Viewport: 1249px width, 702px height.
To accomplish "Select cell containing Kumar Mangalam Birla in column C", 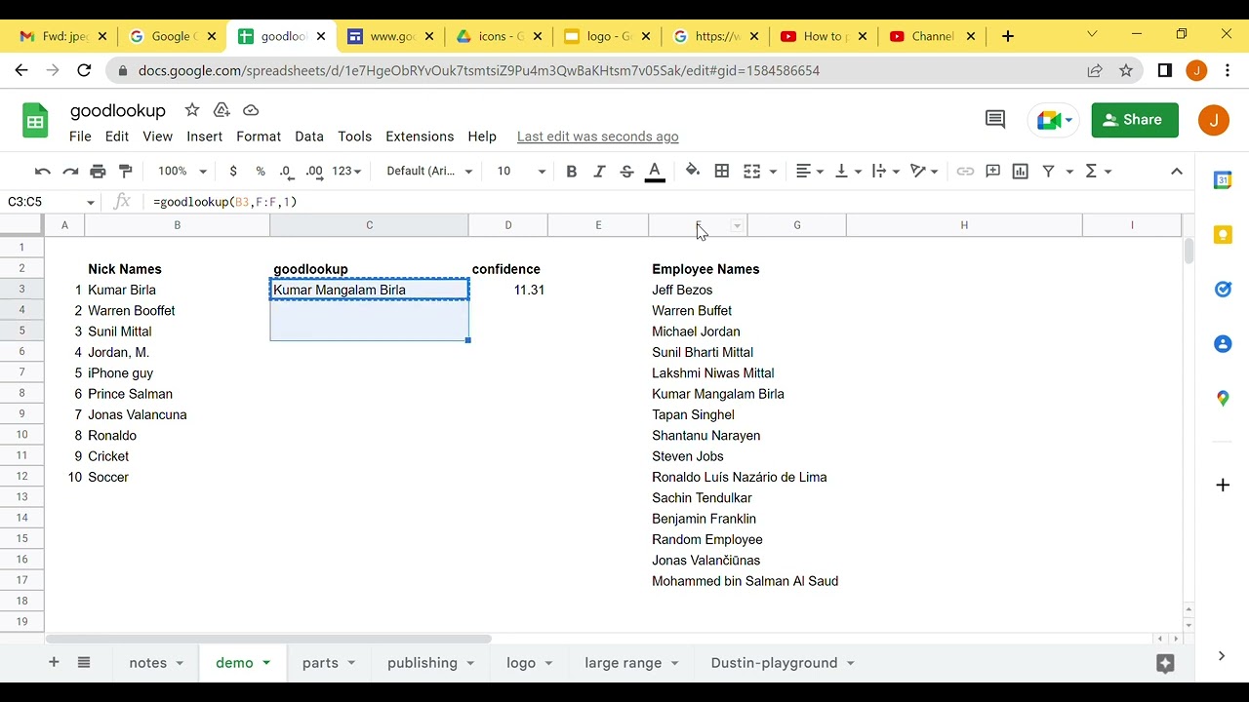I will pyautogui.click(x=369, y=290).
